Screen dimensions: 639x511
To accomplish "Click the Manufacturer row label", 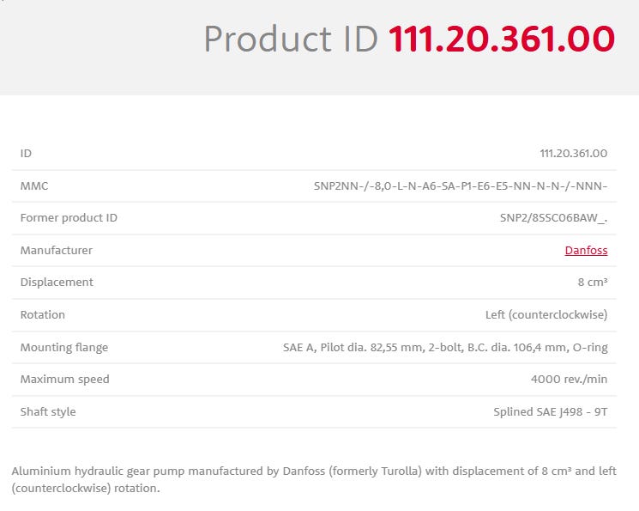I will (x=56, y=251).
